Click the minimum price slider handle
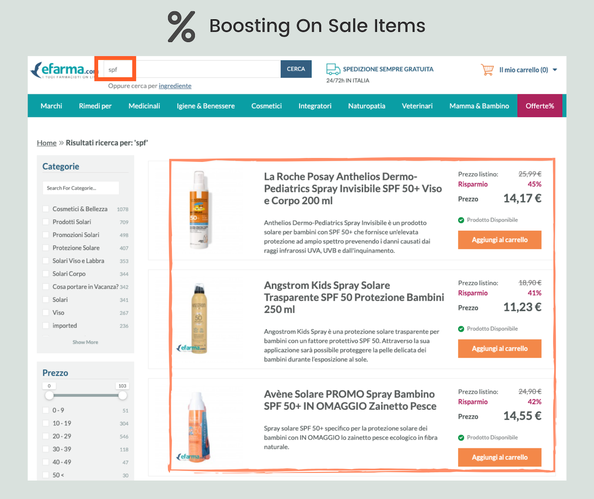Screen dimensions: 594x499 tap(49, 395)
